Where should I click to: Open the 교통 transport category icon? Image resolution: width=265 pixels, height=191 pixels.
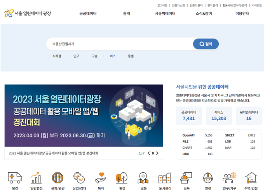point(143,178)
